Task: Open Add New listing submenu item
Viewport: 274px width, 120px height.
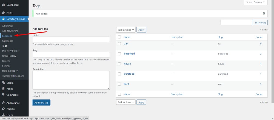Action: tap(10, 31)
